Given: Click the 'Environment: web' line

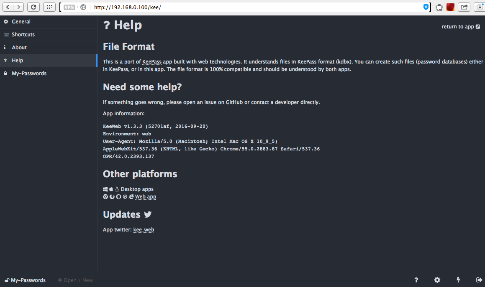Looking at the screenshot, I should pos(127,134).
